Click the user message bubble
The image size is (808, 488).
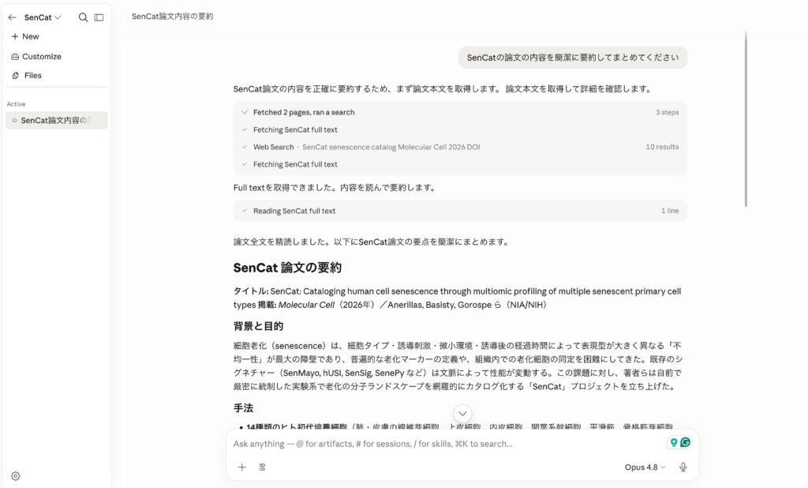point(573,58)
